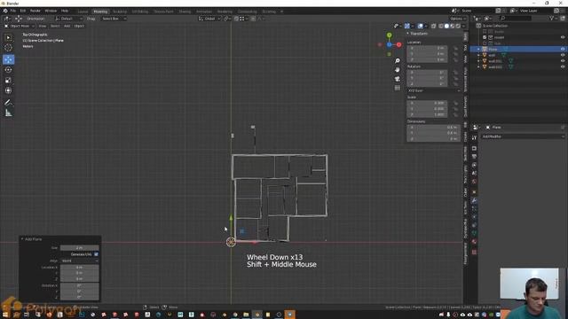Screen dimensions: 568x319
Task: Open the Object Data properties tab icon
Action: tap(474, 233)
